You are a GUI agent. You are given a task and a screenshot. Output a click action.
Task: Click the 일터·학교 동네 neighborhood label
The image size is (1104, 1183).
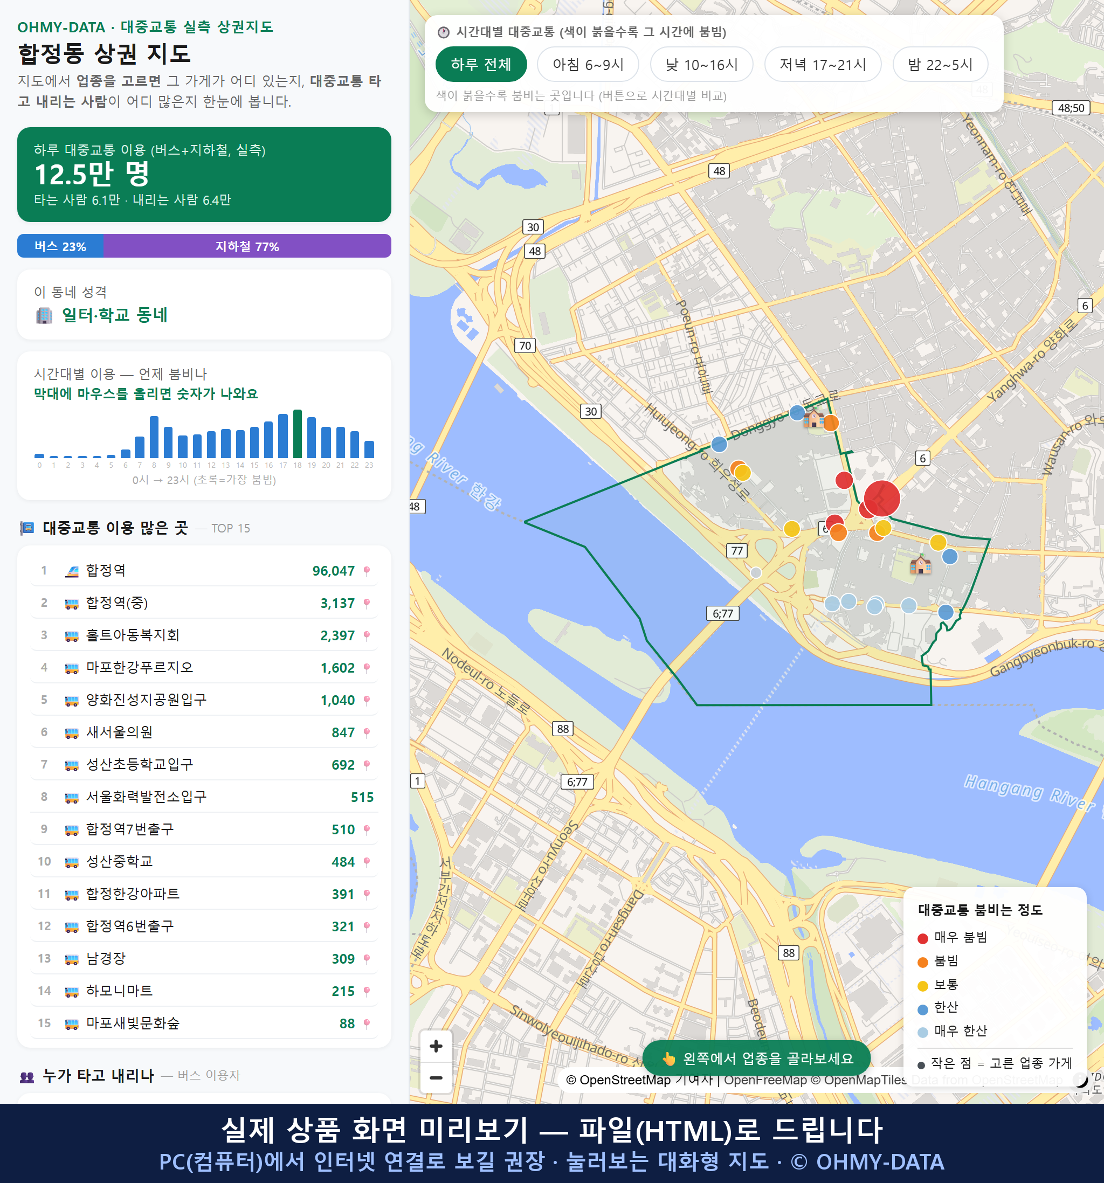(x=115, y=315)
